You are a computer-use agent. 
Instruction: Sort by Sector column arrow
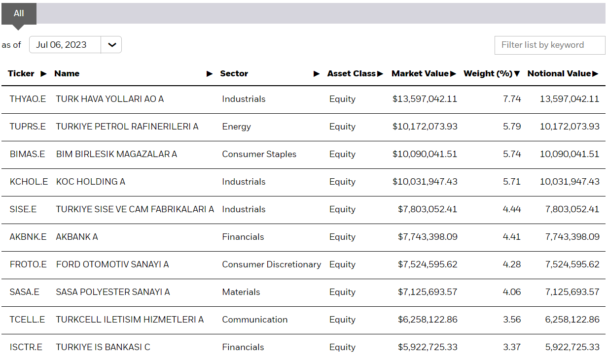(x=317, y=74)
